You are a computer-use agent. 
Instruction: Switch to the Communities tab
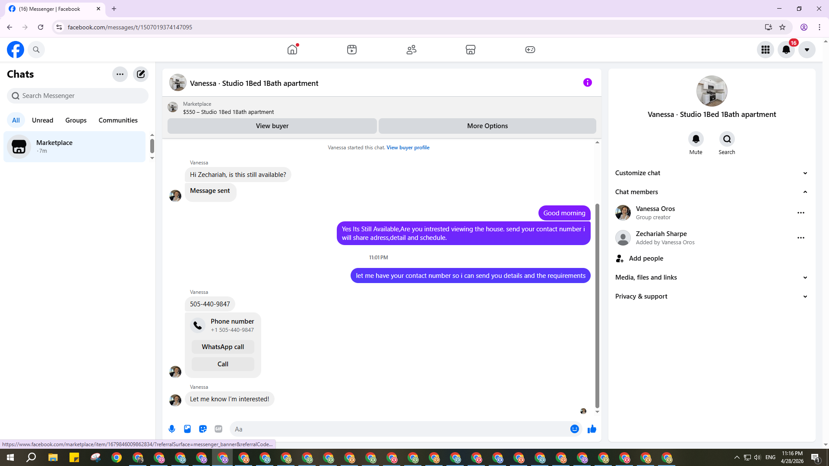118,120
